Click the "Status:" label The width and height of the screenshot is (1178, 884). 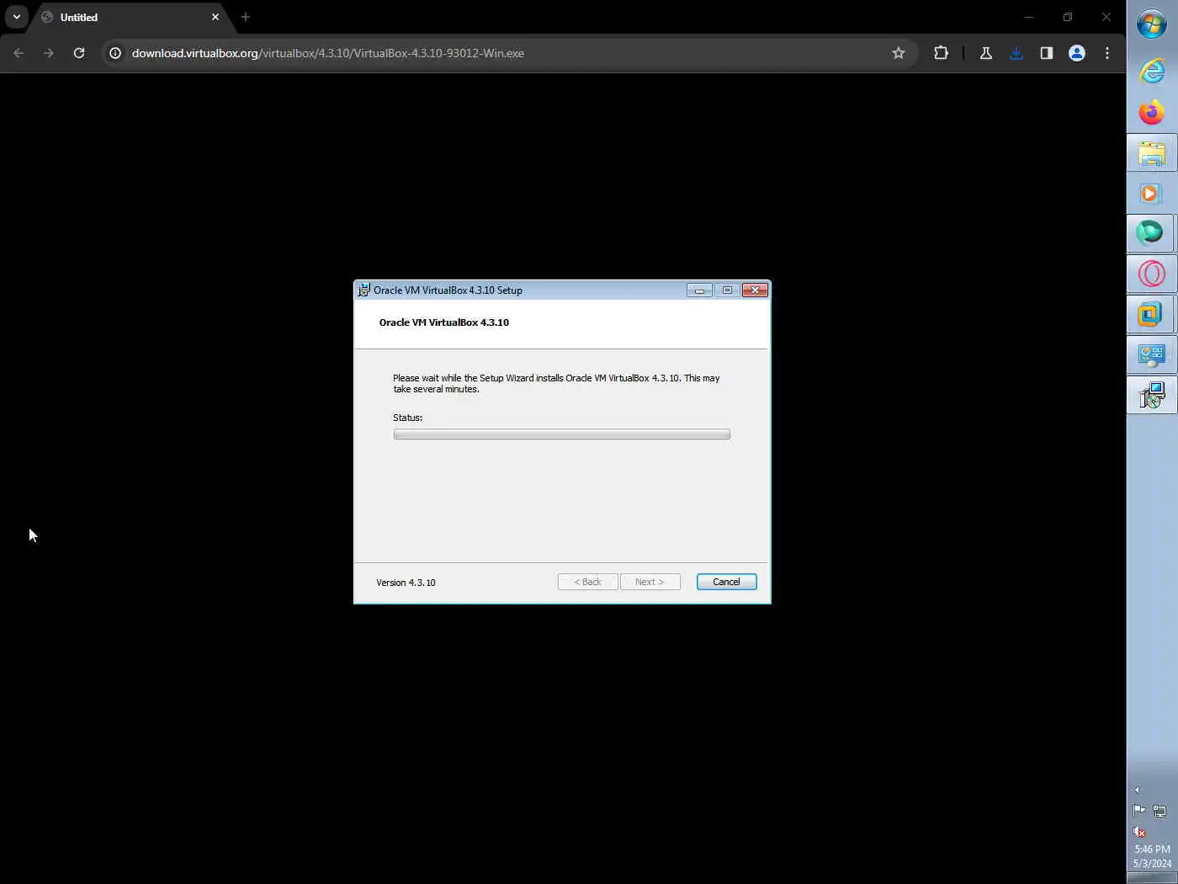coord(407,418)
